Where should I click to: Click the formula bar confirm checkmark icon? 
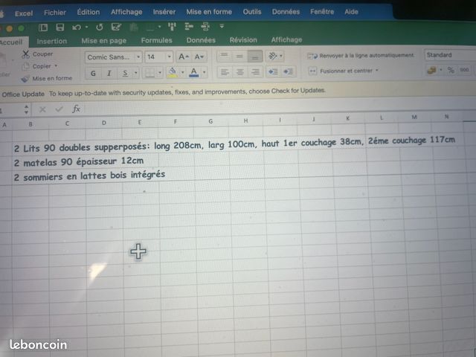coord(59,109)
